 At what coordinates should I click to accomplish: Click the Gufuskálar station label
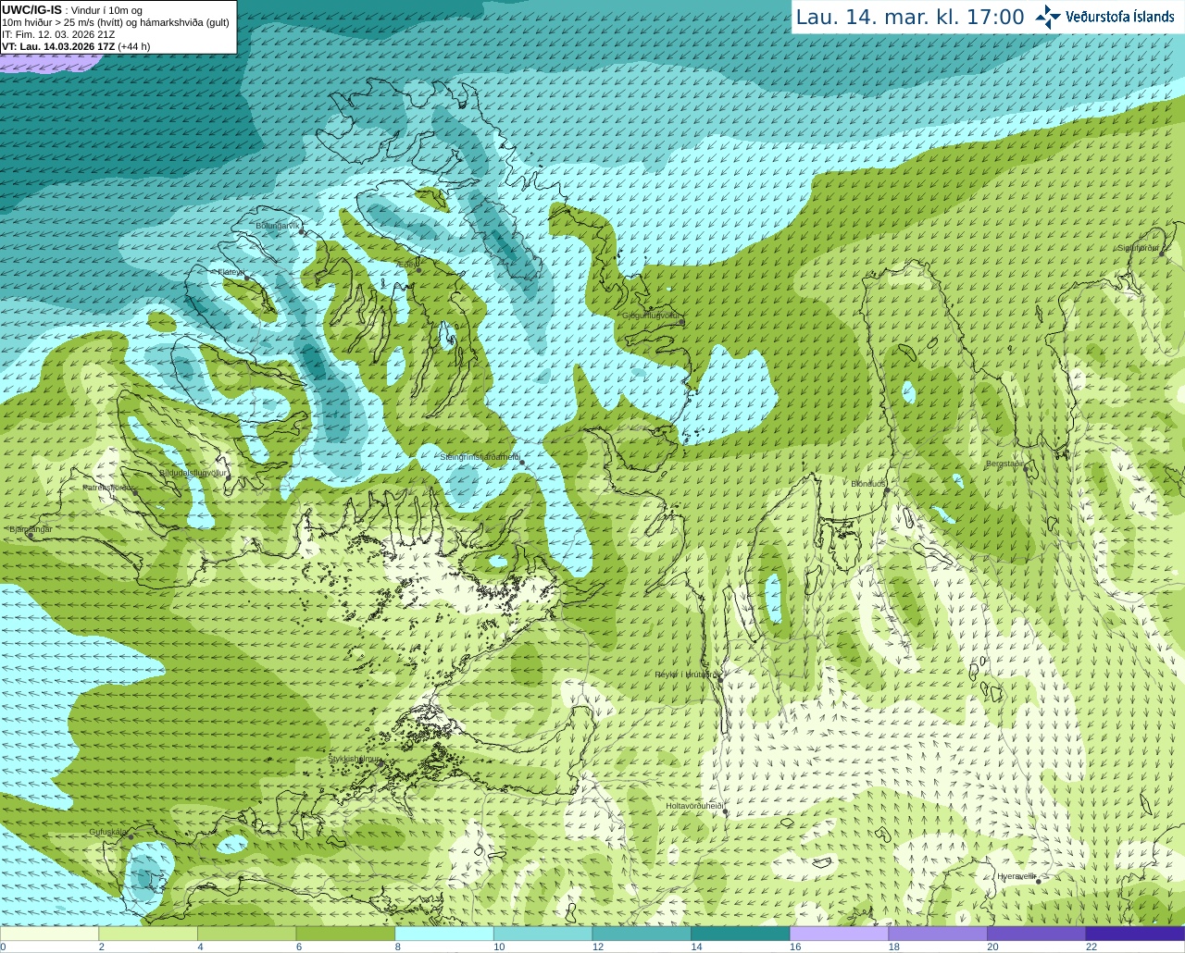[x=107, y=832]
